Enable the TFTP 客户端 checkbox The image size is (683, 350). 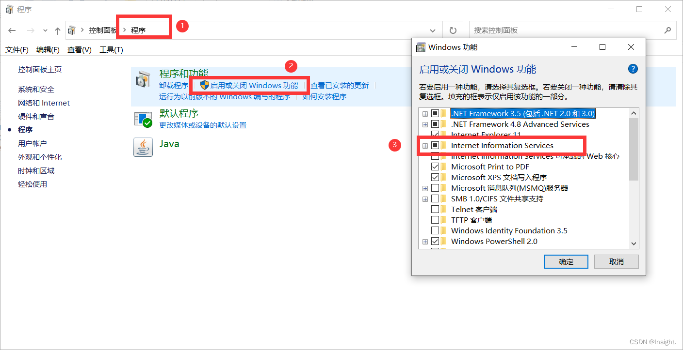(x=435, y=220)
